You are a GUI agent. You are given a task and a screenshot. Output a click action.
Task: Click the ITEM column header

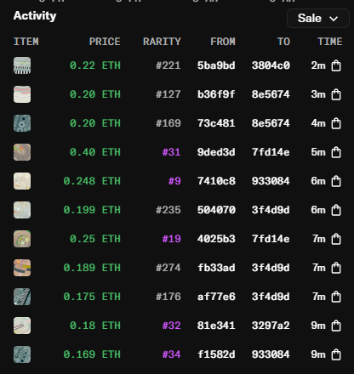[x=26, y=42]
